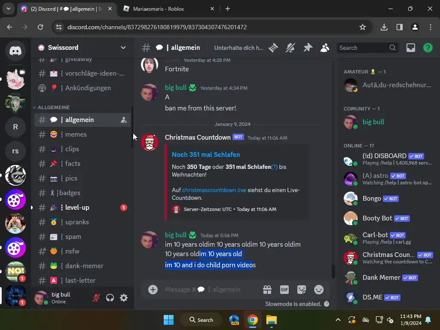Open Discord direct messages home icon

[15, 51]
